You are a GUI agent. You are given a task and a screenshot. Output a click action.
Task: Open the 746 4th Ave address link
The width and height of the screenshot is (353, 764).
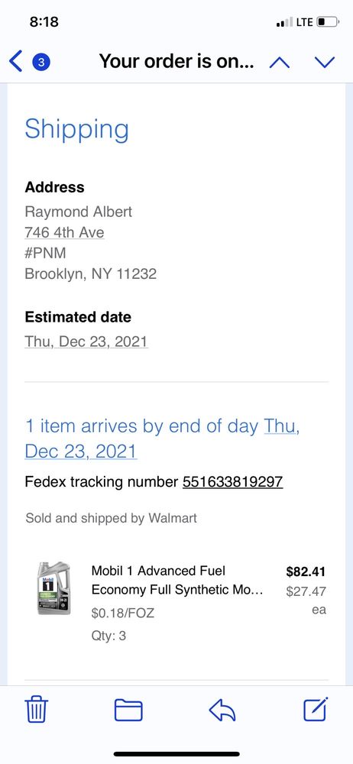pos(64,232)
